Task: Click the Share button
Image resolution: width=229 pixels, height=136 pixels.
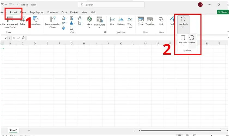Action: pyautogui.click(x=223, y=12)
